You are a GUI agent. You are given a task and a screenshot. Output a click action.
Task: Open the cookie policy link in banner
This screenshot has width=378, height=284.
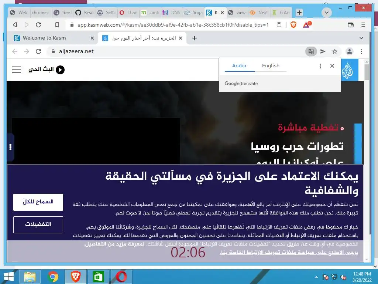tap(289, 253)
